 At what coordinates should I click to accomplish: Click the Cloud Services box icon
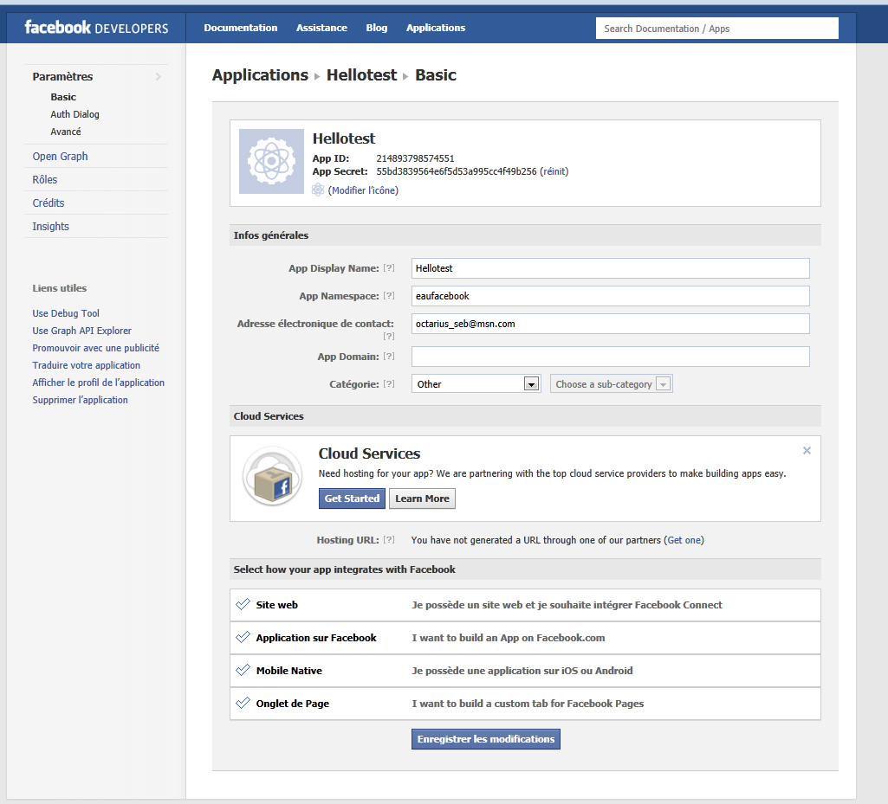click(272, 476)
